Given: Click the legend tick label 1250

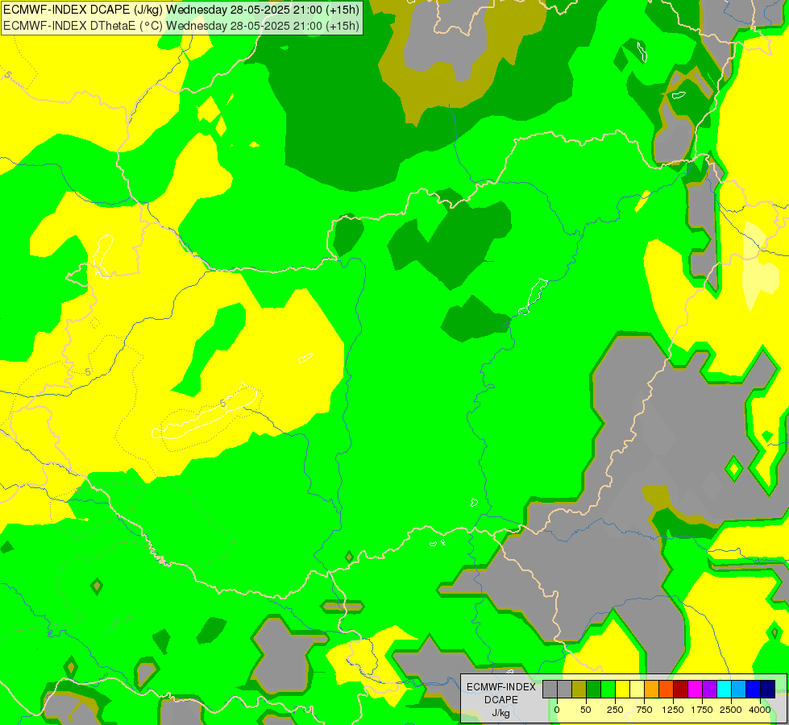Looking at the screenshot, I should tap(673, 710).
